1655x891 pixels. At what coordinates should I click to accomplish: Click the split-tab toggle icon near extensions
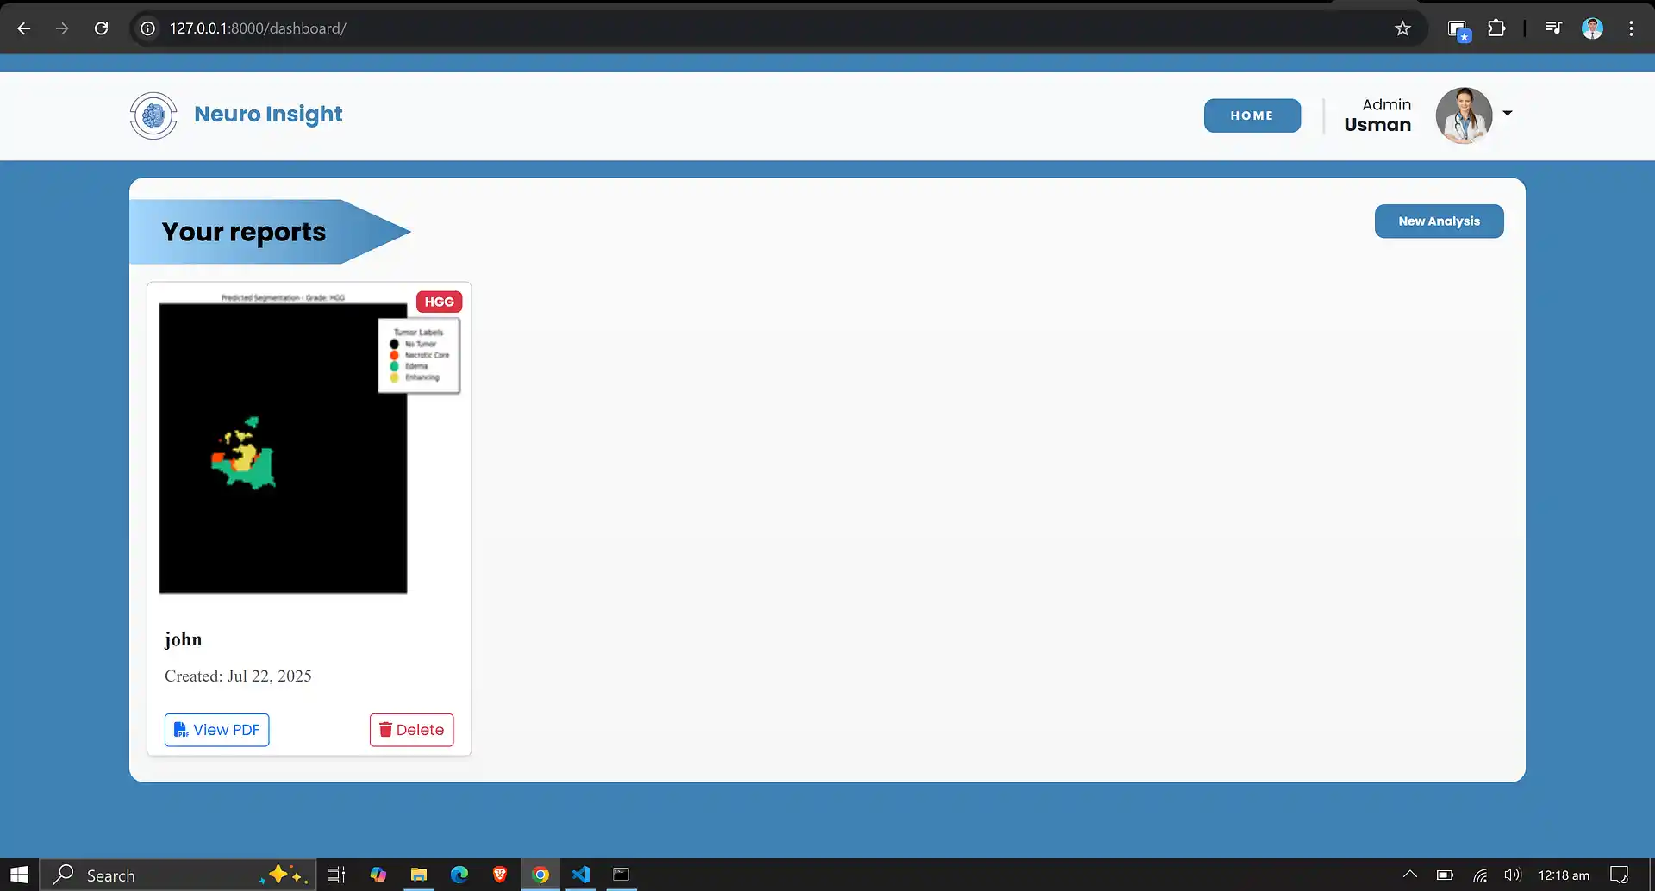pos(1458,28)
